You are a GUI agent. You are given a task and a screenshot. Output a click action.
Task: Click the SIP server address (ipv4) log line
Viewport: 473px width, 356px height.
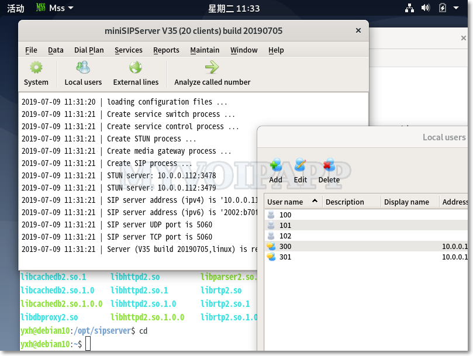(x=139, y=200)
